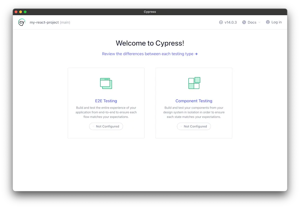Image resolution: width=300 pixels, height=208 pixels.
Task: Click the warning icon in Component Not Configured badge
Action: click(x=181, y=126)
